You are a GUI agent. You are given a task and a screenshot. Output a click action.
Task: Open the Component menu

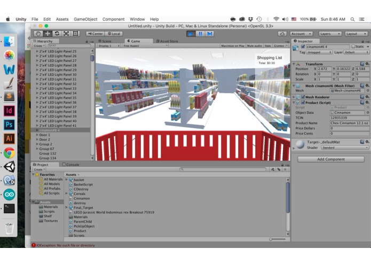113,19
